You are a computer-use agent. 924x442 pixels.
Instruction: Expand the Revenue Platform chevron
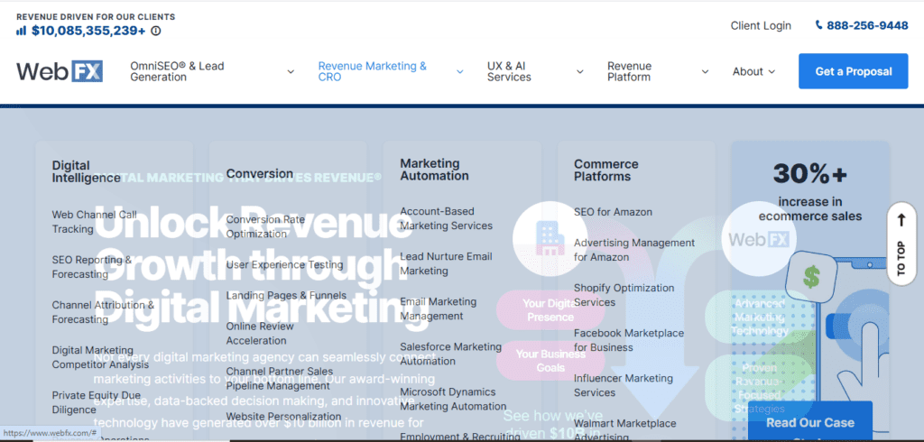tap(705, 72)
